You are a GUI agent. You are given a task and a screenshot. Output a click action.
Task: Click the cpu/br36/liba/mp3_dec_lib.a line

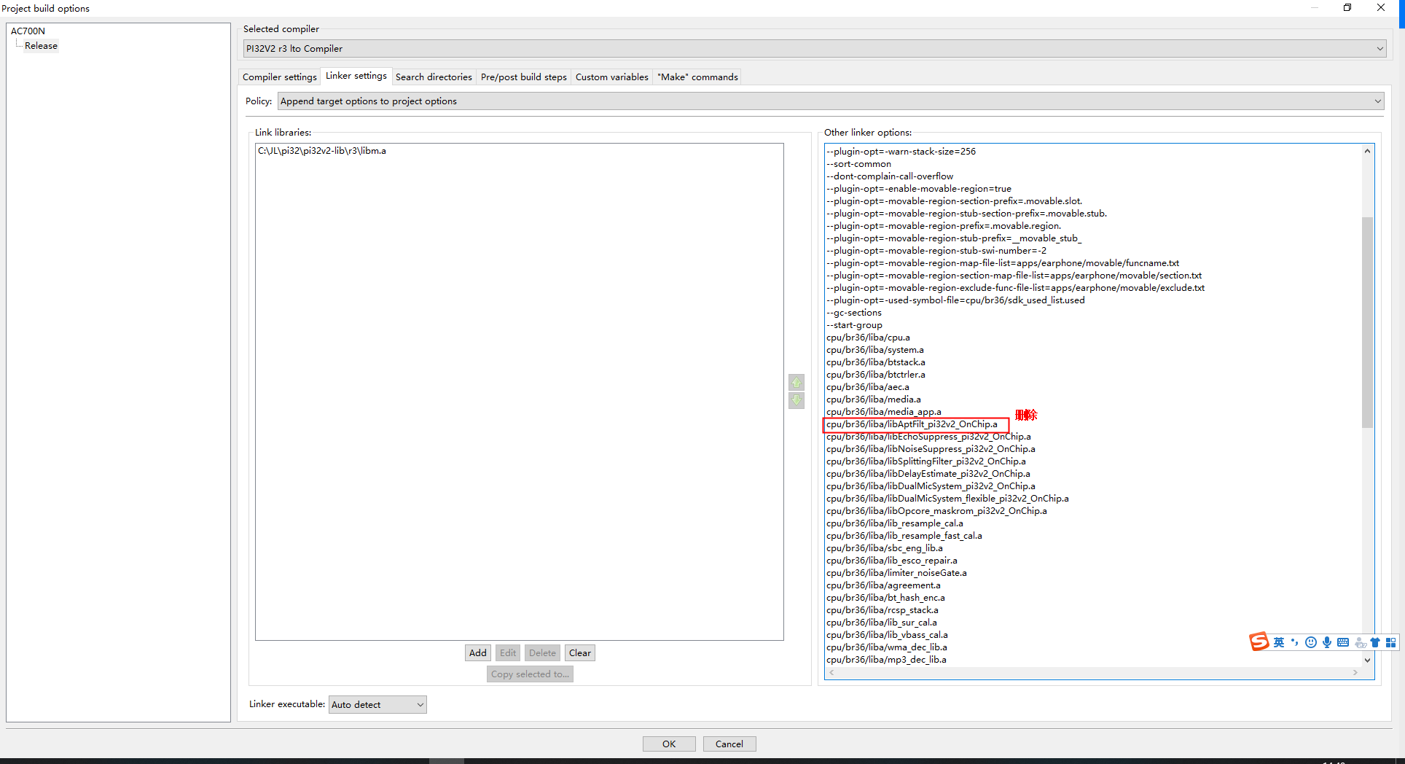point(887,660)
